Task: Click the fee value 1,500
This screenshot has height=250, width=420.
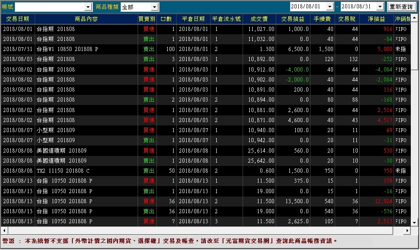Action: tap(326, 49)
